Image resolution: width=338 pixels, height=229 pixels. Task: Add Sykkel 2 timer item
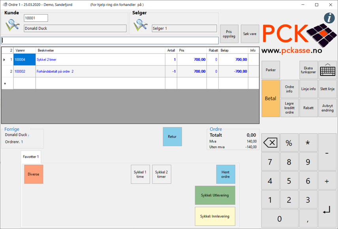[x=161, y=174]
